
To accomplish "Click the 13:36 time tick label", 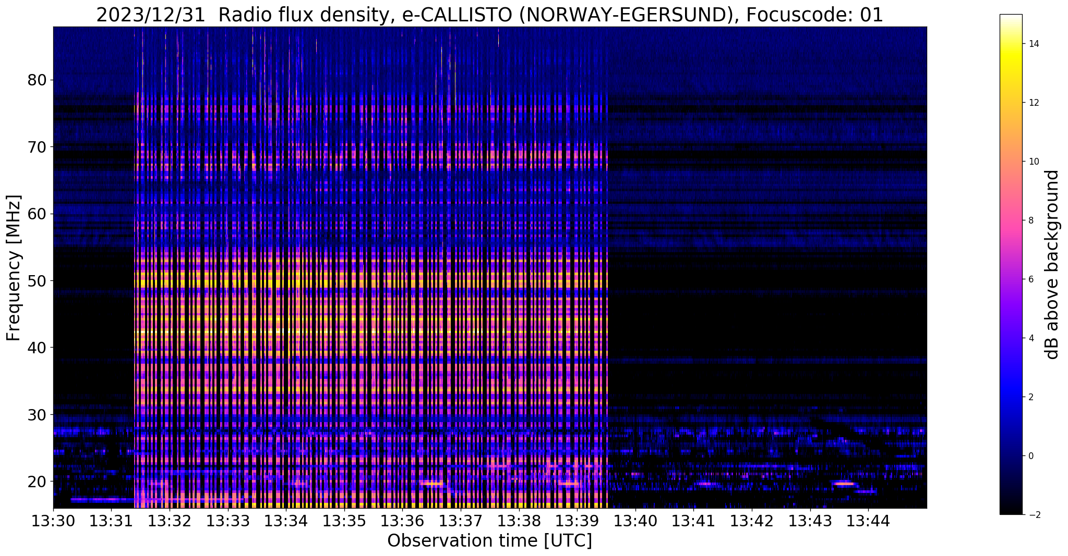I will coord(402,521).
